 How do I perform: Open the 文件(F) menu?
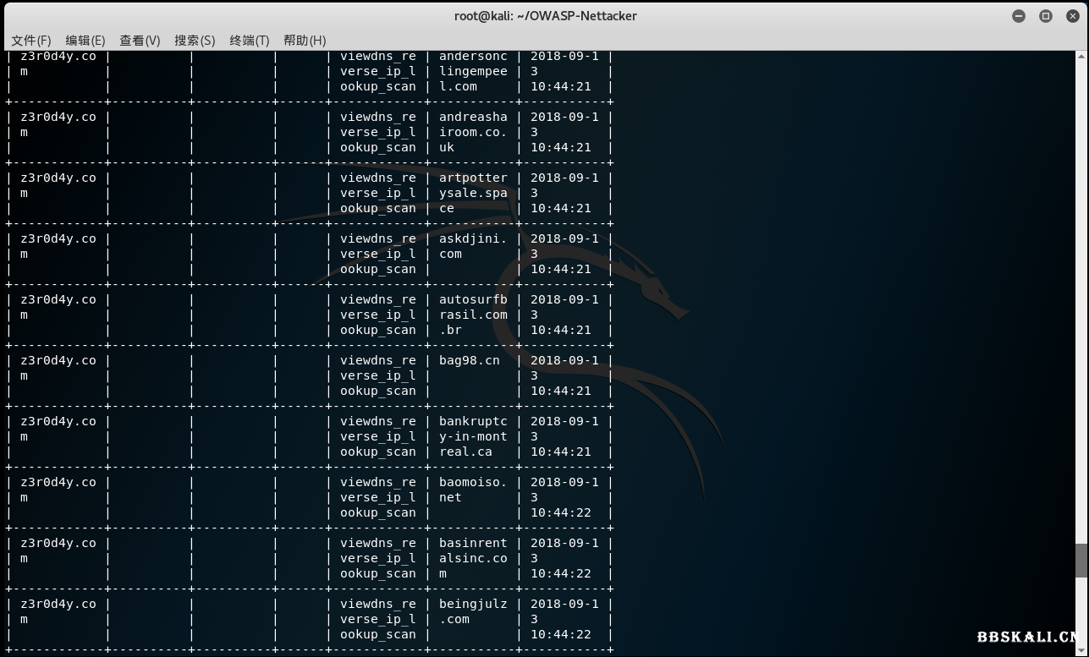tap(30, 40)
